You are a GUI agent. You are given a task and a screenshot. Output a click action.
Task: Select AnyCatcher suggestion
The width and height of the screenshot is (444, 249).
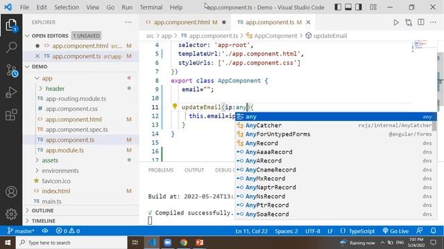[x=334, y=125]
